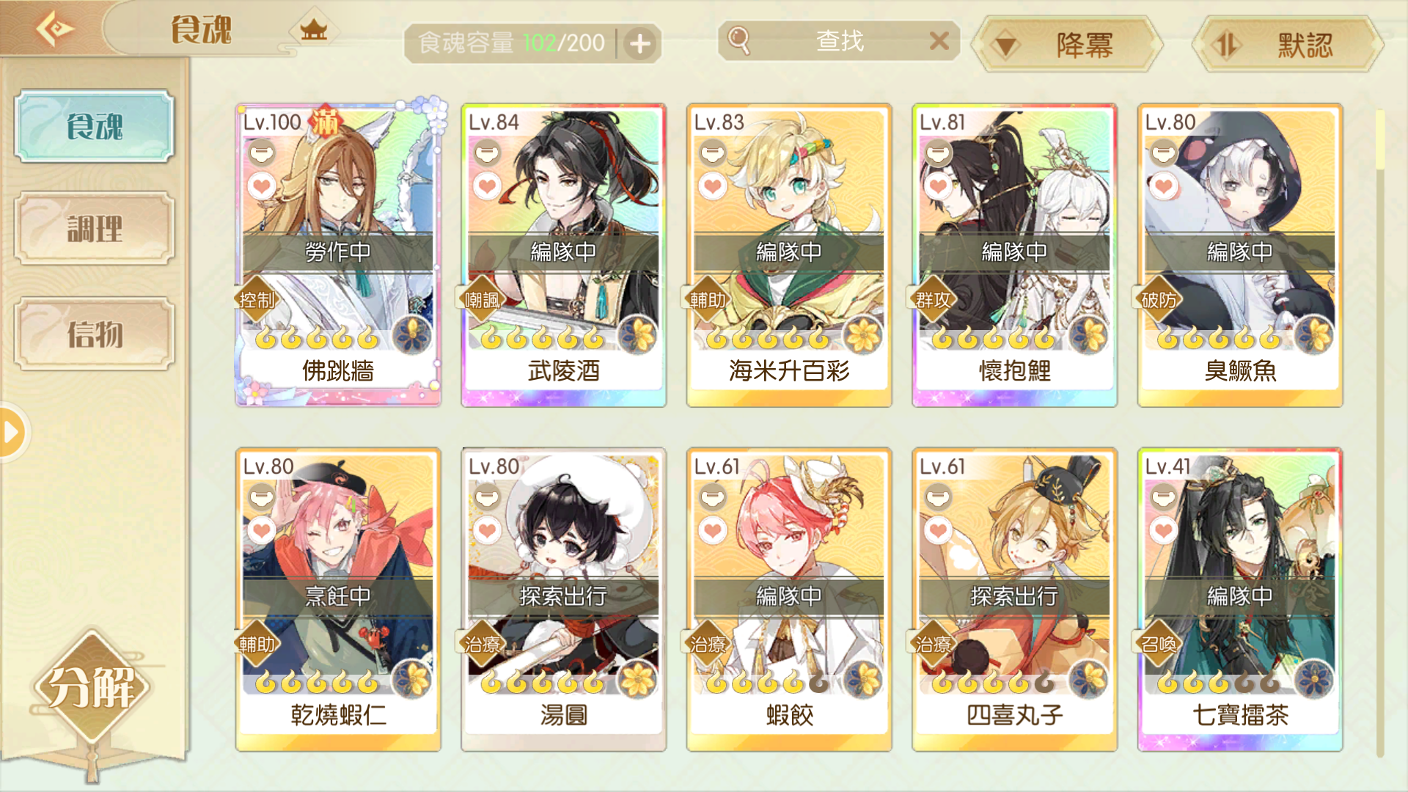Clear the 查找 search with X icon
Viewport: 1408px width, 792px height.
coord(939,40)
